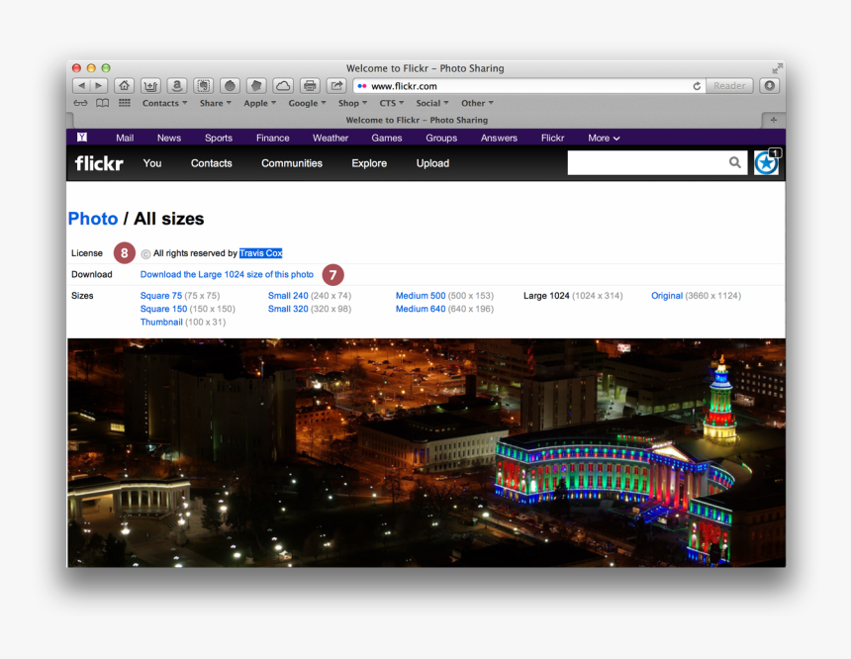Select the Welcome to Flickr tab
This screenshot has width=851, height=659.
pos(417,120)
